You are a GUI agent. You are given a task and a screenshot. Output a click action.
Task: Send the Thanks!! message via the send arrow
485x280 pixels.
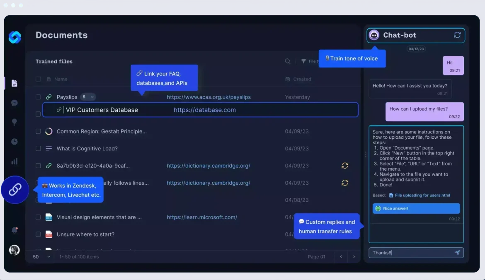457,253
